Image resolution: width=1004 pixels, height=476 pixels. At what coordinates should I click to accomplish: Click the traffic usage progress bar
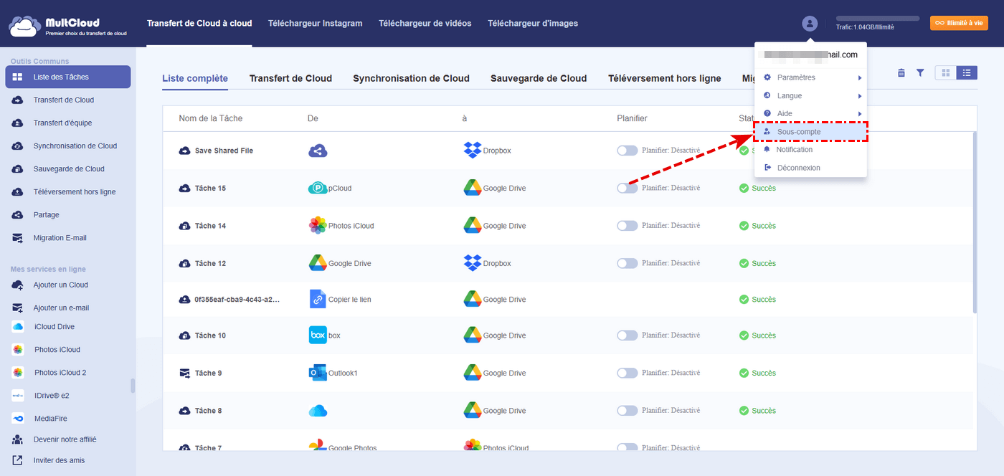pos(877,18)
